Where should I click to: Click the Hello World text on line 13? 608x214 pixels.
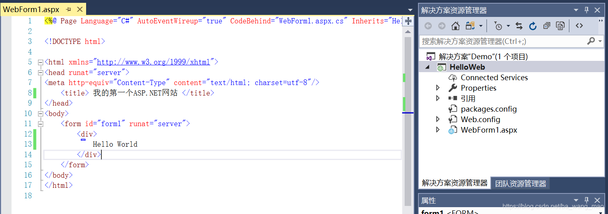115,144
